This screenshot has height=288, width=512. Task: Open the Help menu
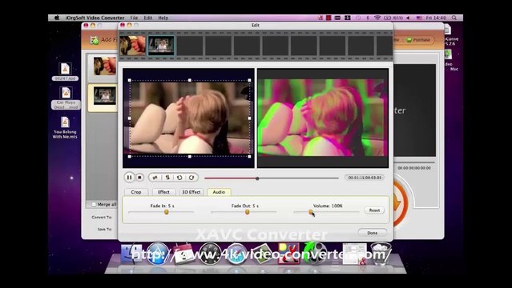pos(163,18)
